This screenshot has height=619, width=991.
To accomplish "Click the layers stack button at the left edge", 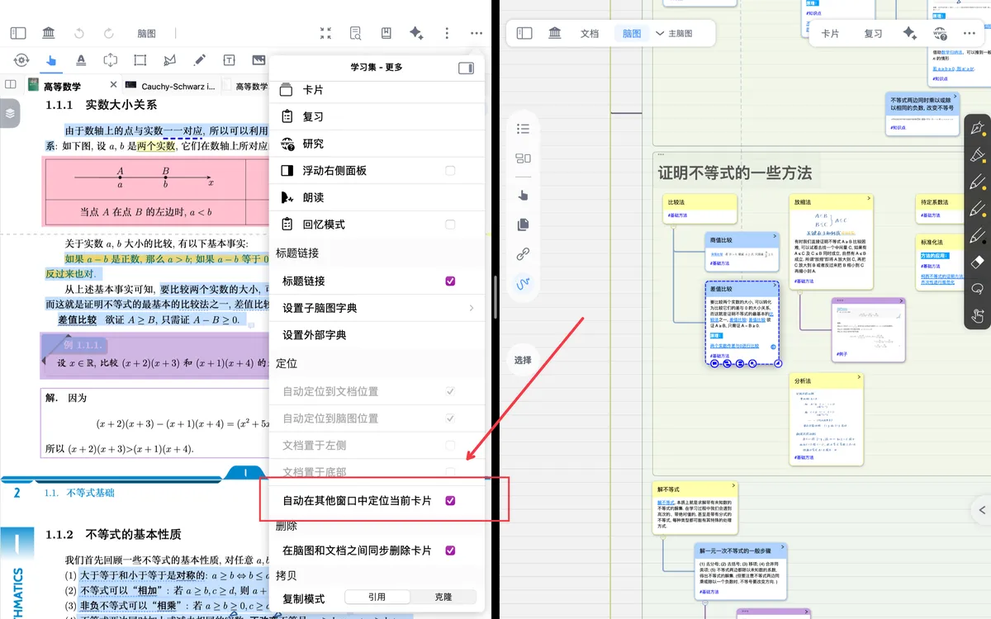I will click(9, 113).
